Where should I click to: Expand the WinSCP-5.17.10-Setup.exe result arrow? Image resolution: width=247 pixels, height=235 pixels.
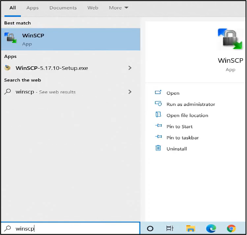[130, 68]
